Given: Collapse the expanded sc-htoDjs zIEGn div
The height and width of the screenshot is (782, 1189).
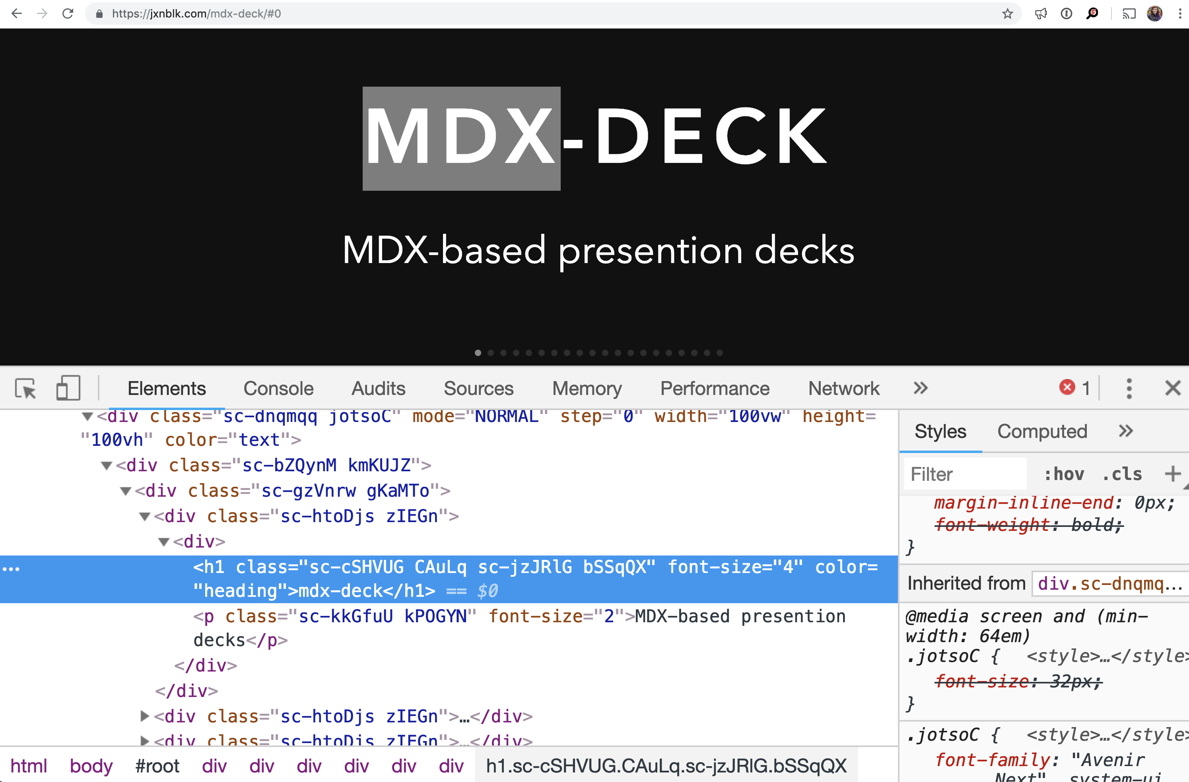Looking at the screenshot, I should pyautogui.click(x=145, y=517).
